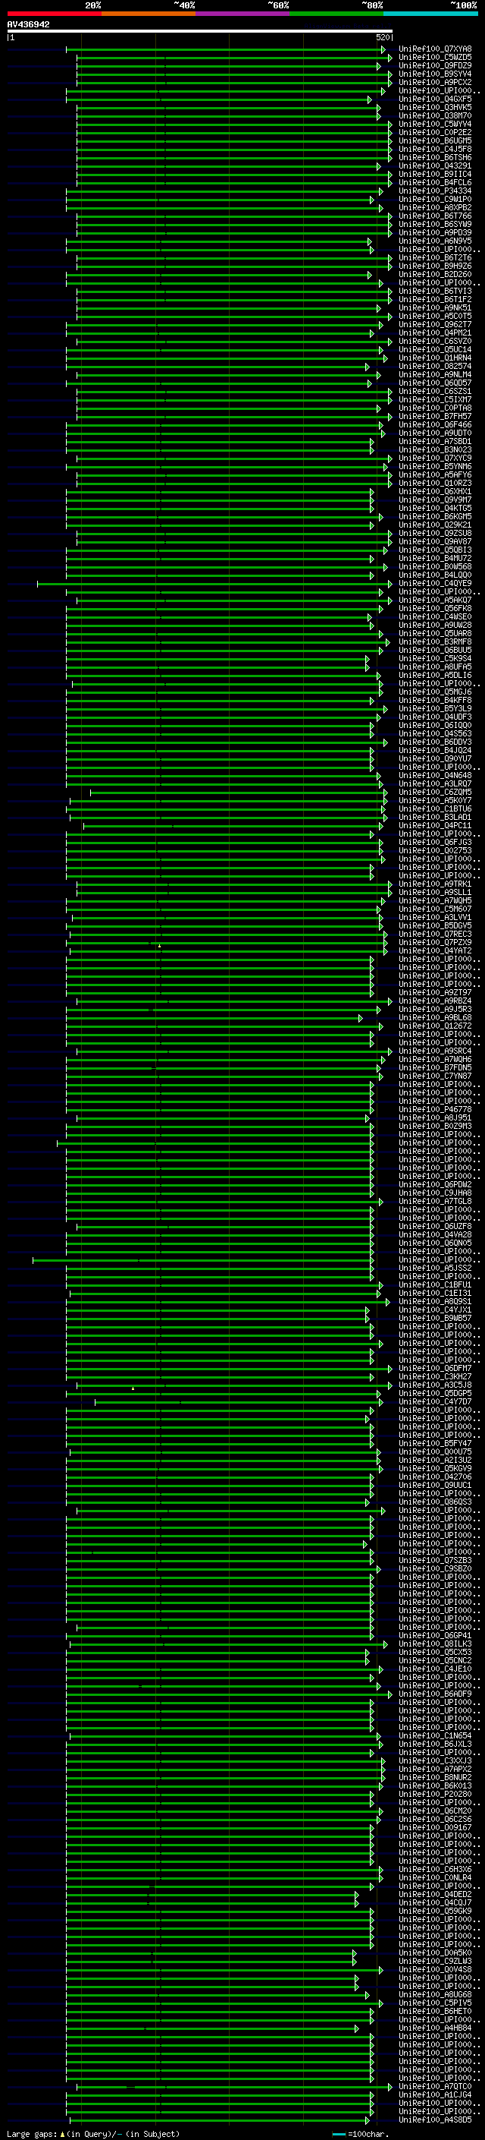Select hit label UniRef100_B6TVI3

pos(435,292)
